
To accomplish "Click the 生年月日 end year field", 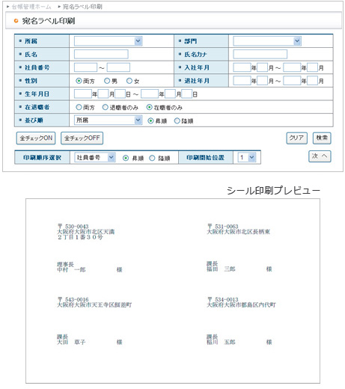I will pyautogui.click(x=150, y=94).
